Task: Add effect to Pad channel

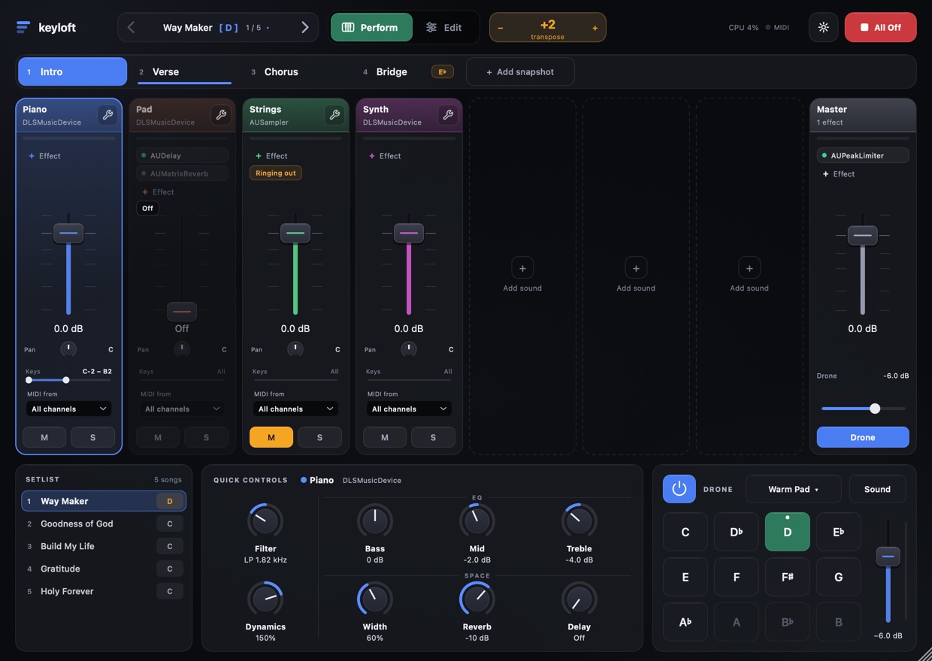Action: point(158,192)
